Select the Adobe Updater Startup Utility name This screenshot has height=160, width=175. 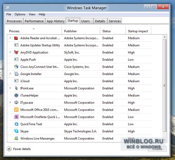(x=40, y=45)
